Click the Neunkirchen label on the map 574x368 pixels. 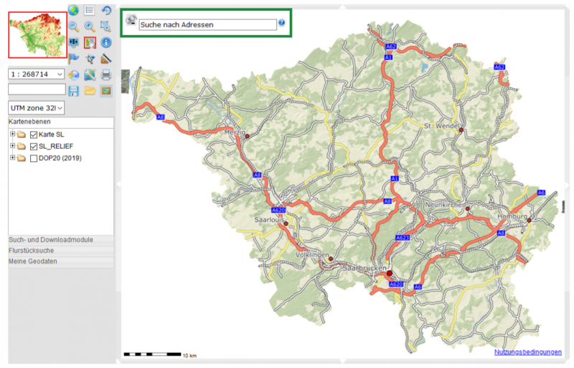click(x=445, y=205)
